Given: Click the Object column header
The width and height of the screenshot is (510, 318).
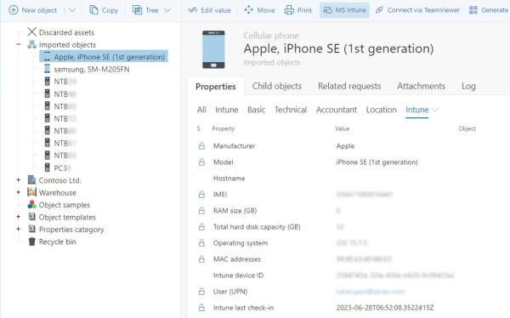Looking at the screenshot, I should (x=467, y=128).
